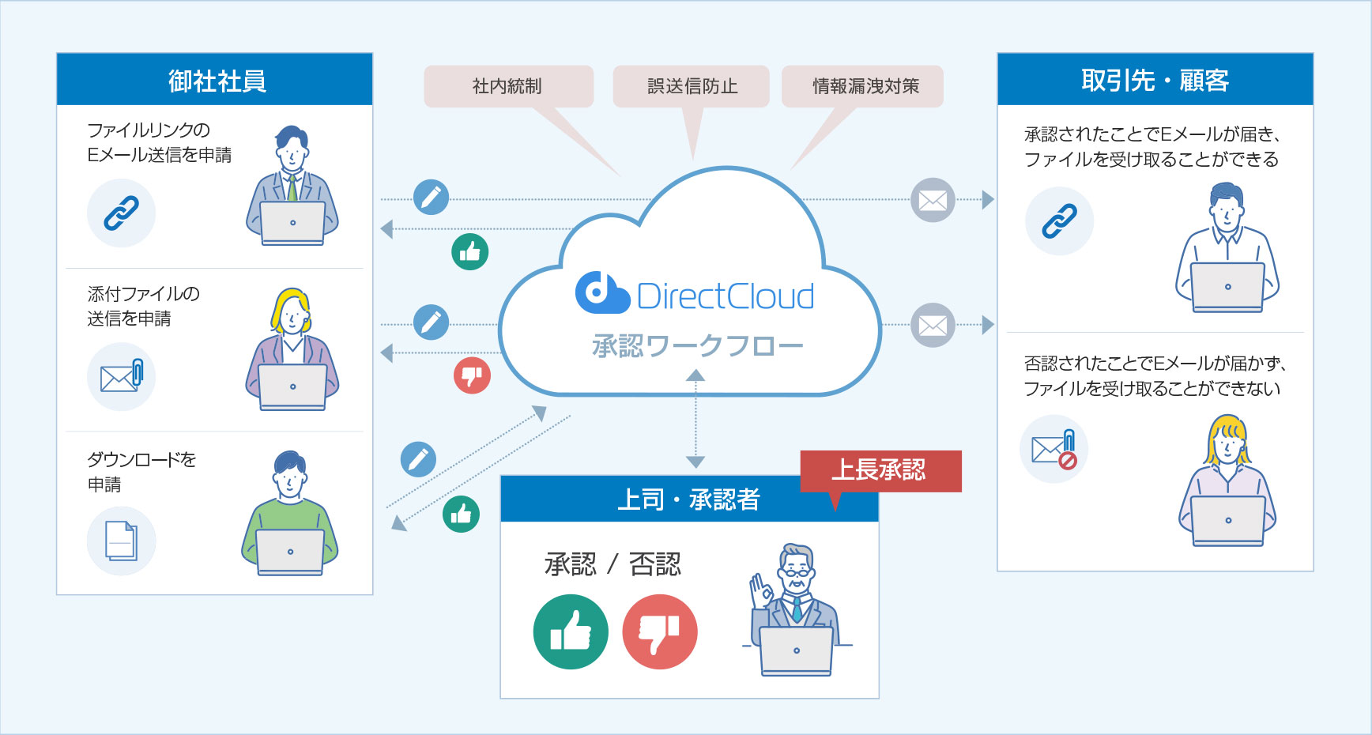Click the green thumbs-up near the download request arrow
The image size is (1372, 735).
tap(461, 514)
